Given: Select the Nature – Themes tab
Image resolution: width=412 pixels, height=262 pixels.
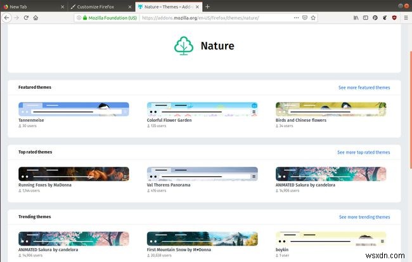Looking at the screenshot, I should pyautogui.click(x=169, y=7).
